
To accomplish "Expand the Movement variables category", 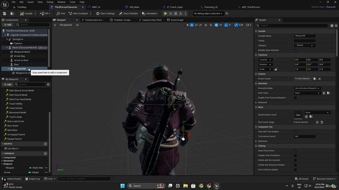I will point(2,161).
